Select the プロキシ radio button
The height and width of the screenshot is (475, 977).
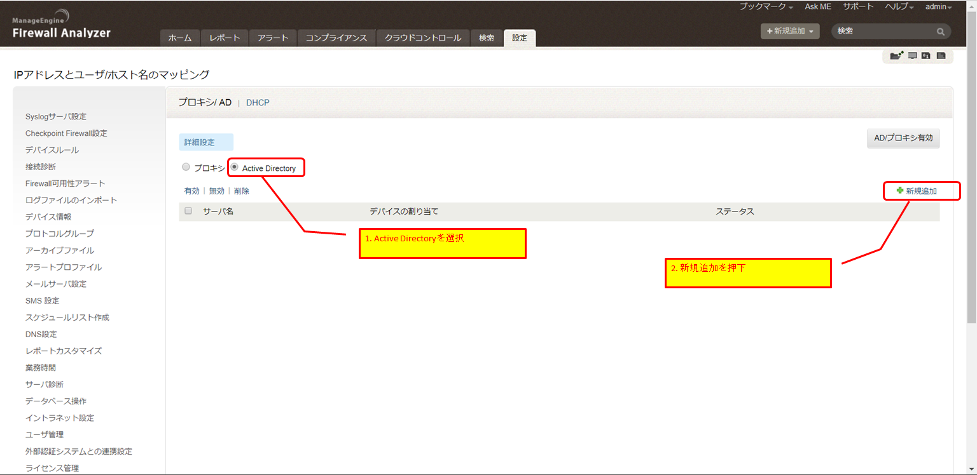(186, 167)
